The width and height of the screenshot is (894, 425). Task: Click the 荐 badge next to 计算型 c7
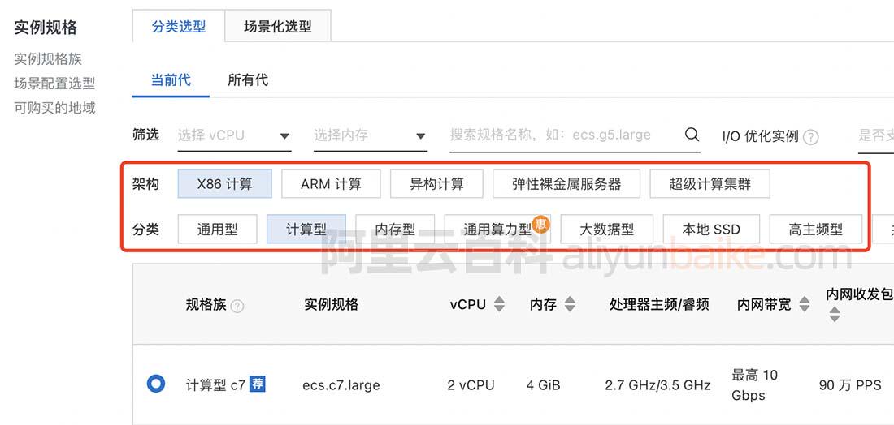[x=257, y=384]
